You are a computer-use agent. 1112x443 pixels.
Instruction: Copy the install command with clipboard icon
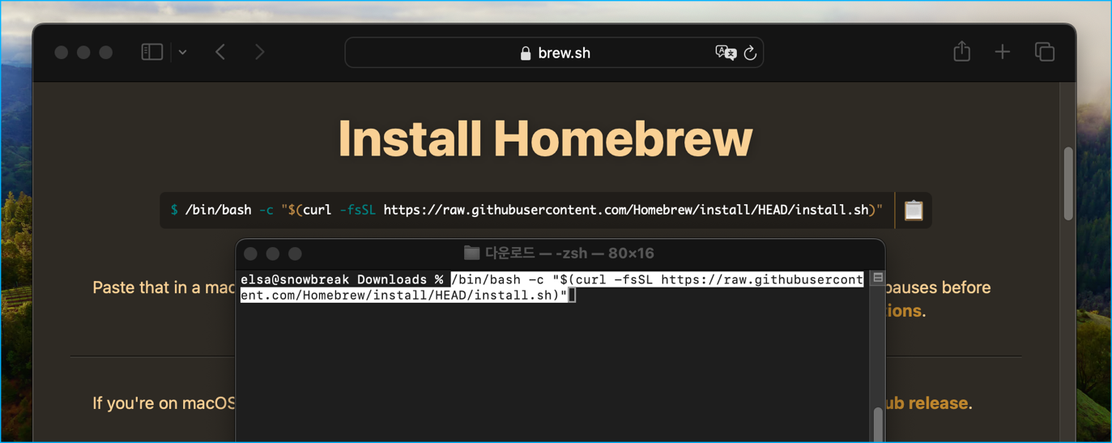click(x=914, y=210)
